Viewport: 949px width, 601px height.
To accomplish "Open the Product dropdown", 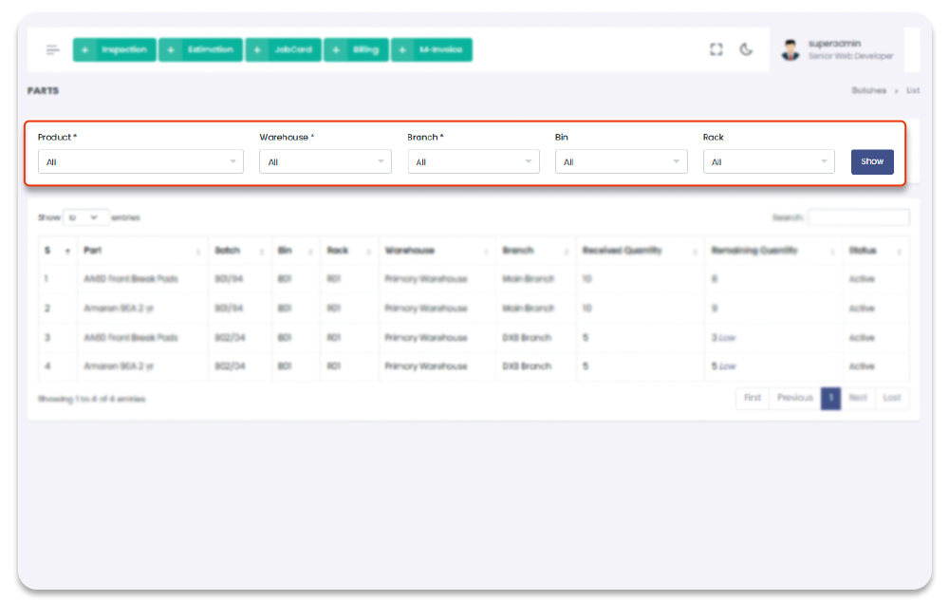I will pos(140,162).
